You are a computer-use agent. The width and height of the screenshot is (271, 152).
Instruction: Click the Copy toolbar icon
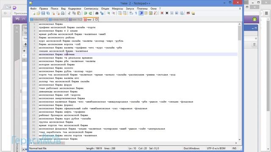[74, 13]
